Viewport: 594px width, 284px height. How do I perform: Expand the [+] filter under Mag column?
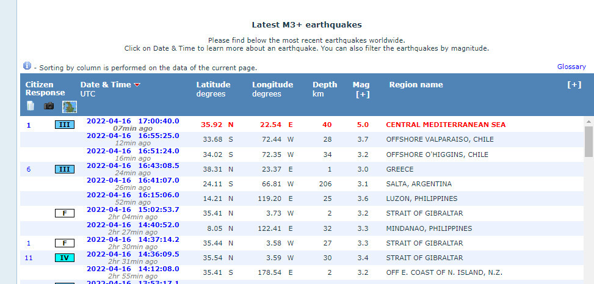[x=363, y=94]
